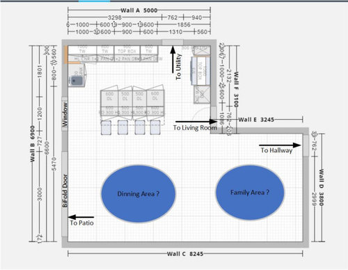
Task: Select the 2132 dimension beside Wall F
Action: (x=229, y=76)
